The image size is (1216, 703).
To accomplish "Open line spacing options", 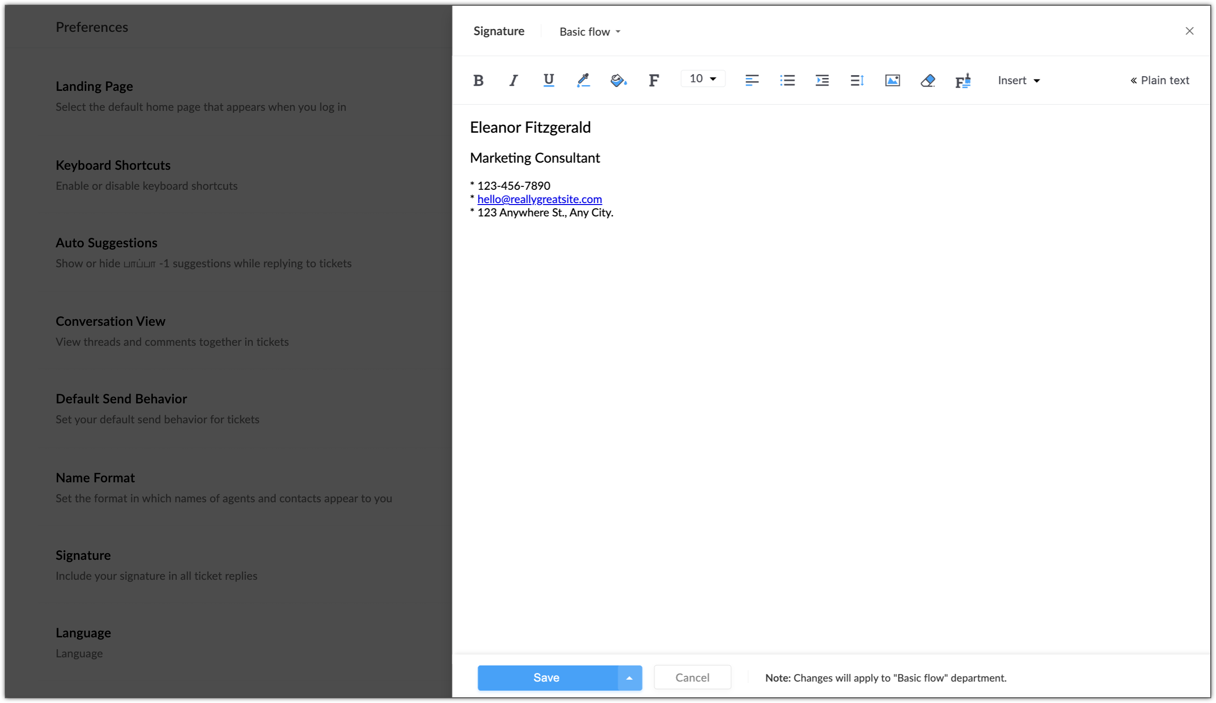I will coord(857,80).
